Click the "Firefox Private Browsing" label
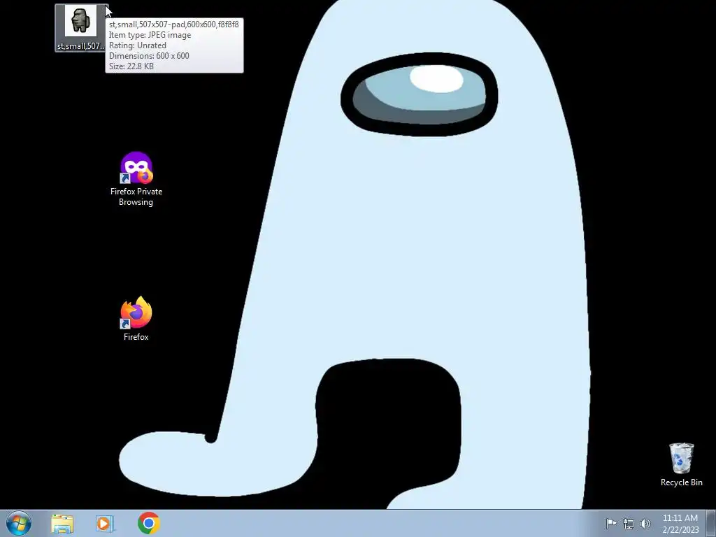 136,196
